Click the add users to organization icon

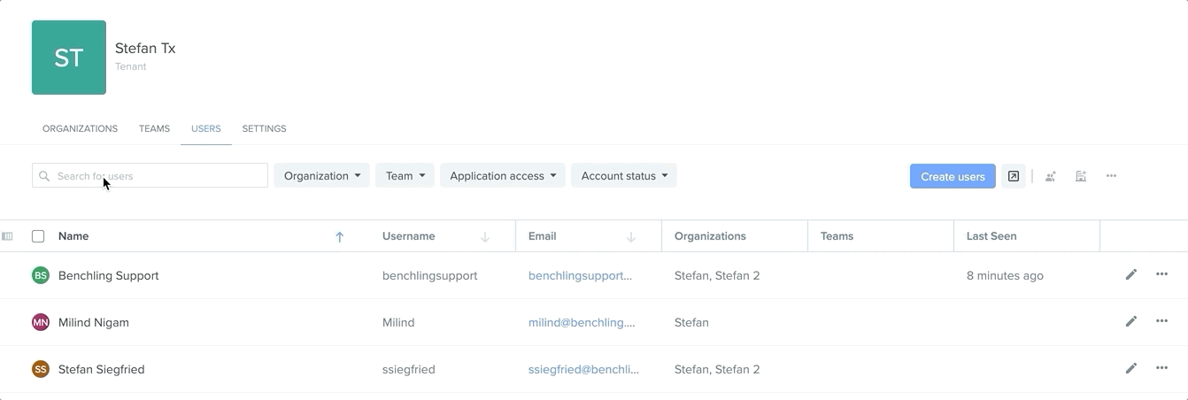(x=1081, y=176)
